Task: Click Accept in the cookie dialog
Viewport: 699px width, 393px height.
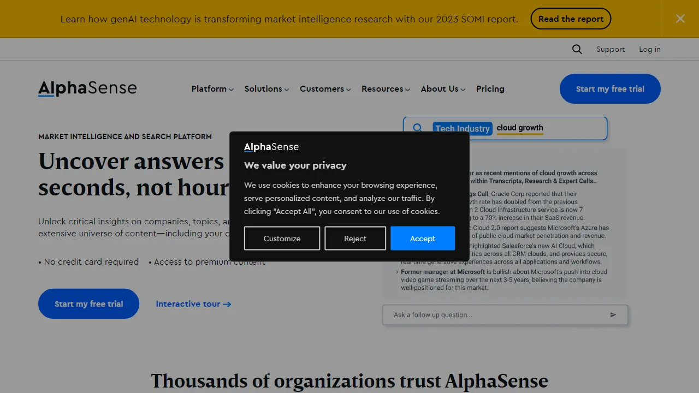Action: click(423, 239)
